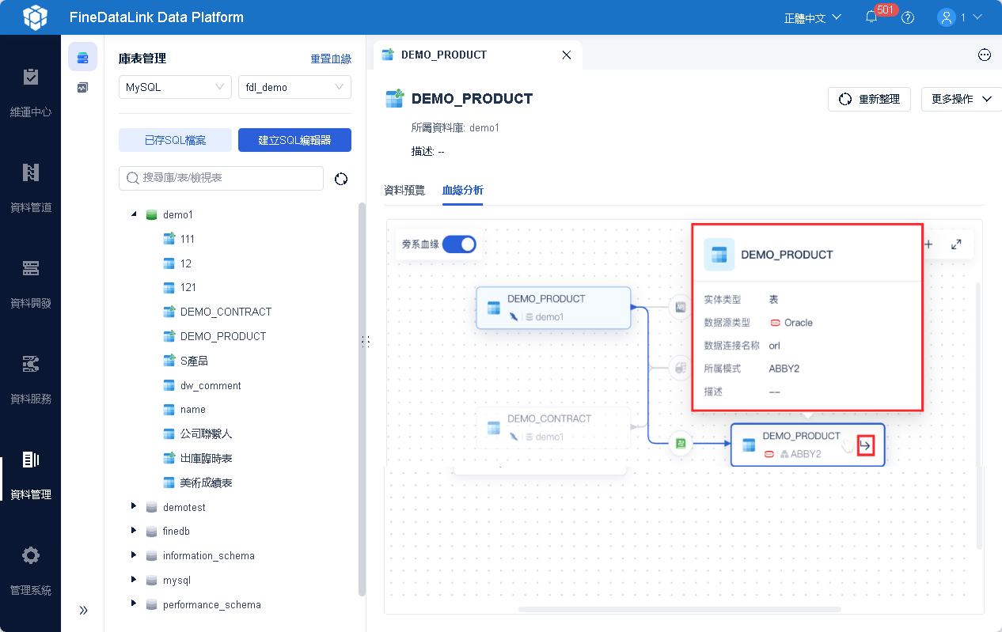Switch to the 資料預覽 tab

[x=404, y=190]
